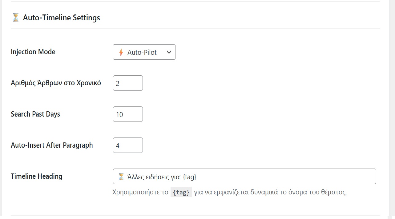
Task: Select the {tag} code snippet in the help text
Action: pos(181,192)
